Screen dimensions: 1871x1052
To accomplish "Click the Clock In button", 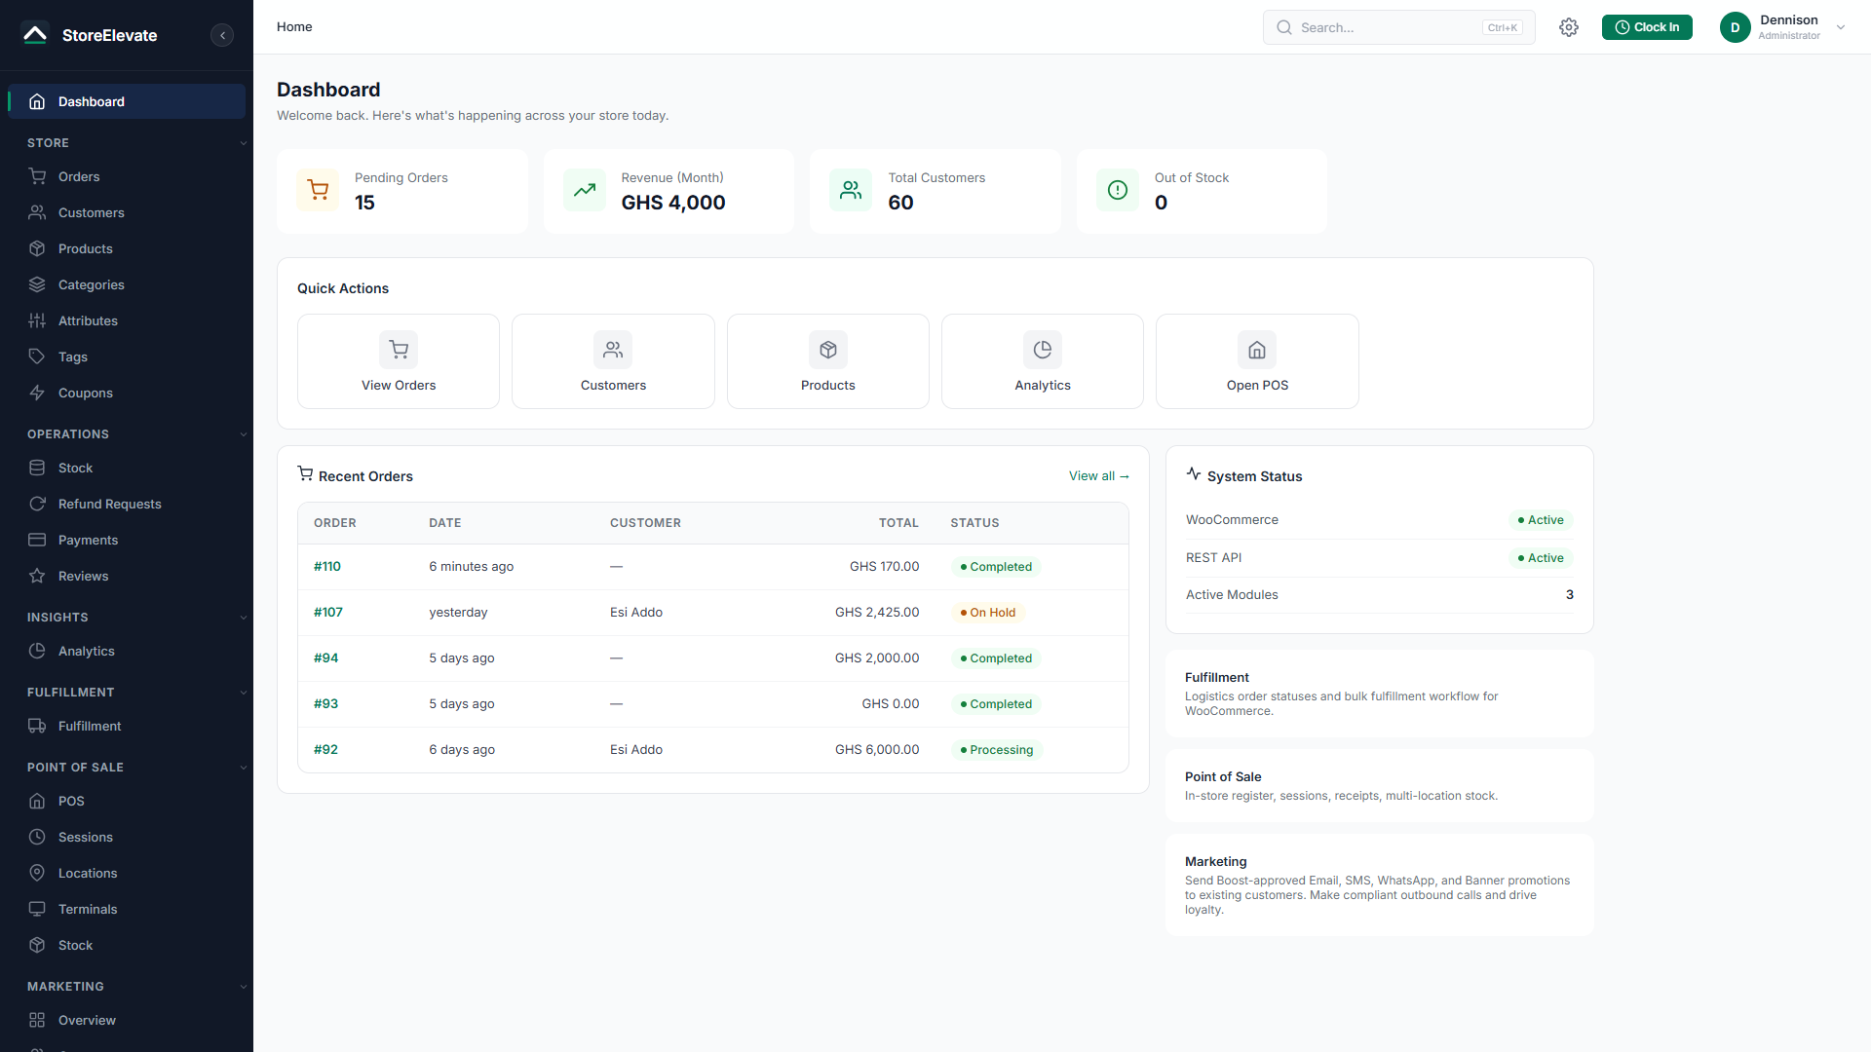I will tap(1647, 27).
